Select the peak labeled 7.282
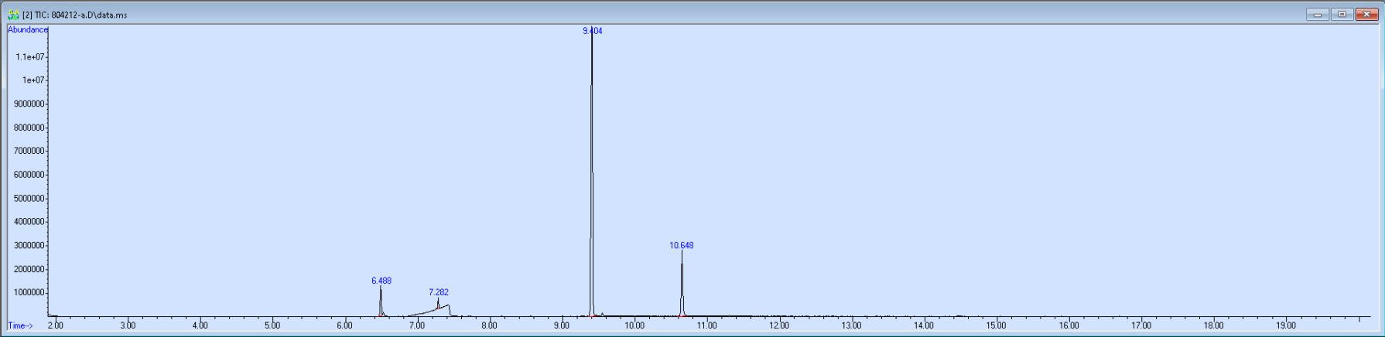The width and height of the screenshot is (1385, 337). [x=439, y=293]
